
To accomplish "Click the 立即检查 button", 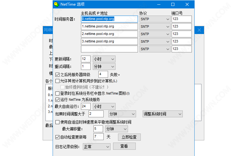I will pos(129,137).
